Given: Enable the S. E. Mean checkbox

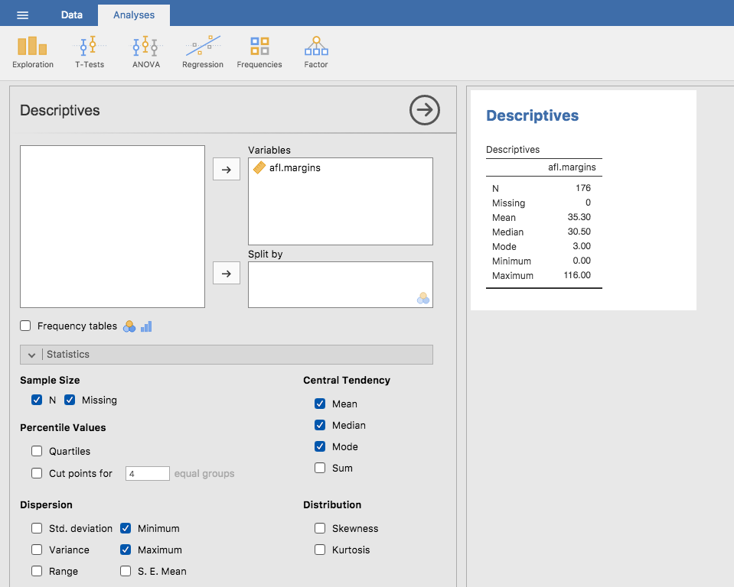Looking at the screenshot, I should point(126,571).
